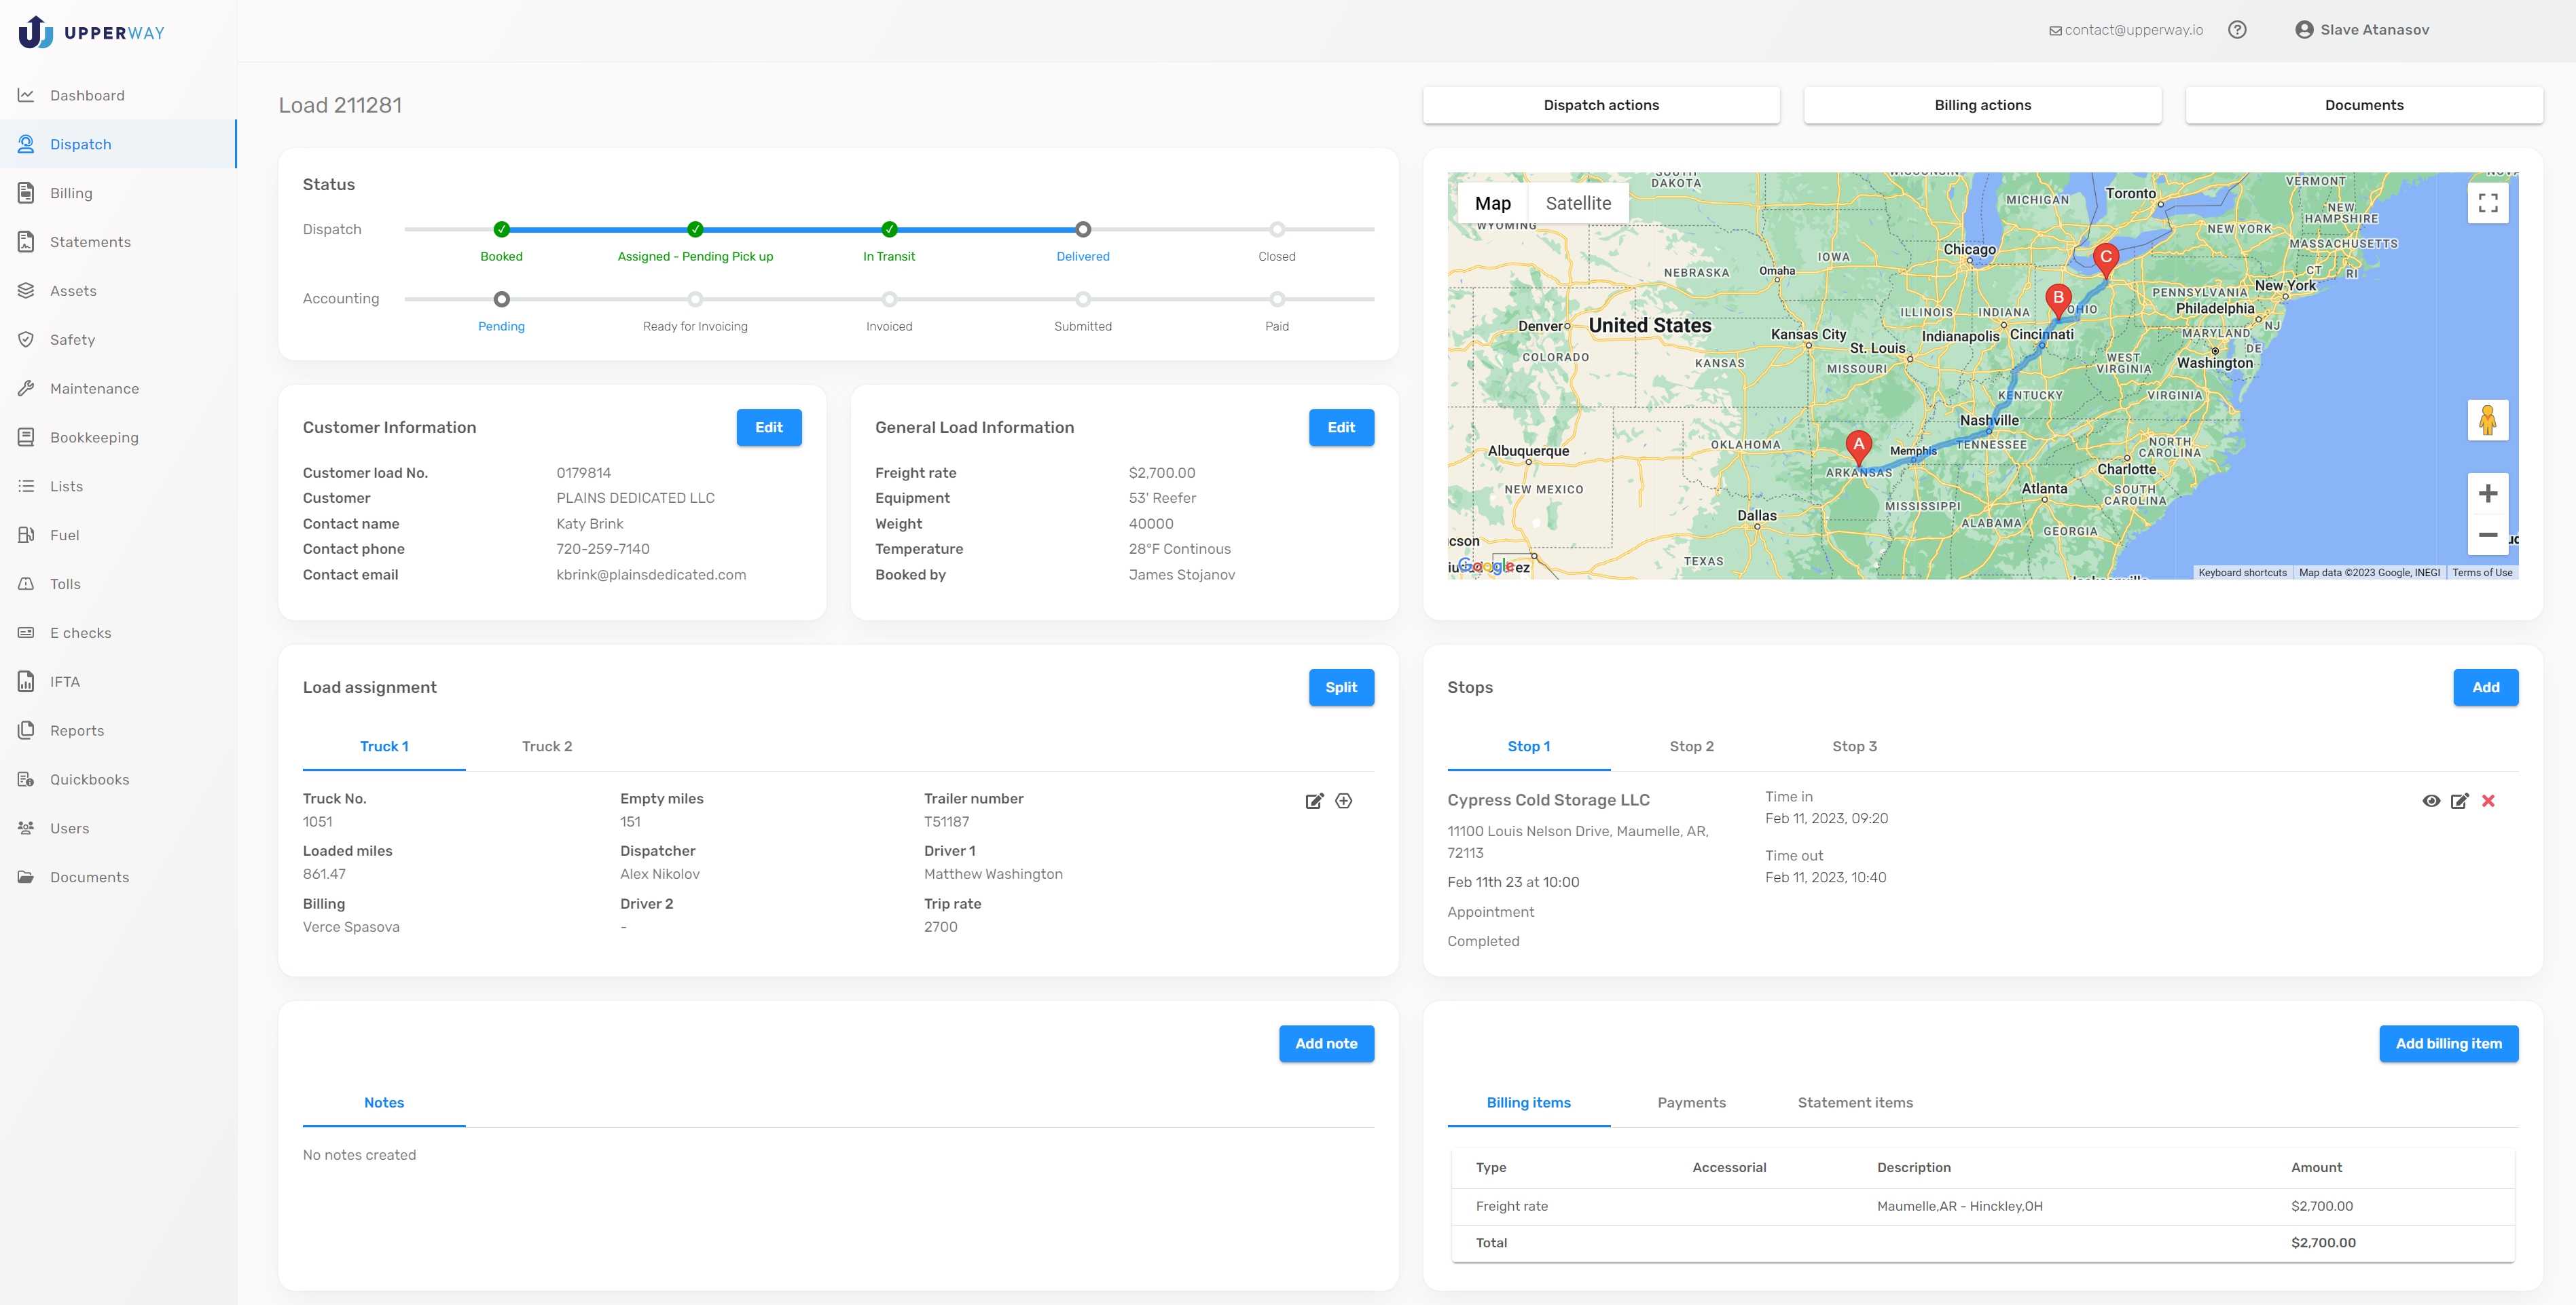The height and width of the screenshot is (1305, 2576).
Task: Click the IFTA file icon
Action: click(26, 681)
